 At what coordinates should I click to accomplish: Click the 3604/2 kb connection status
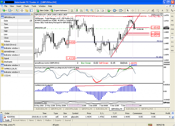(x=160, y=125)
